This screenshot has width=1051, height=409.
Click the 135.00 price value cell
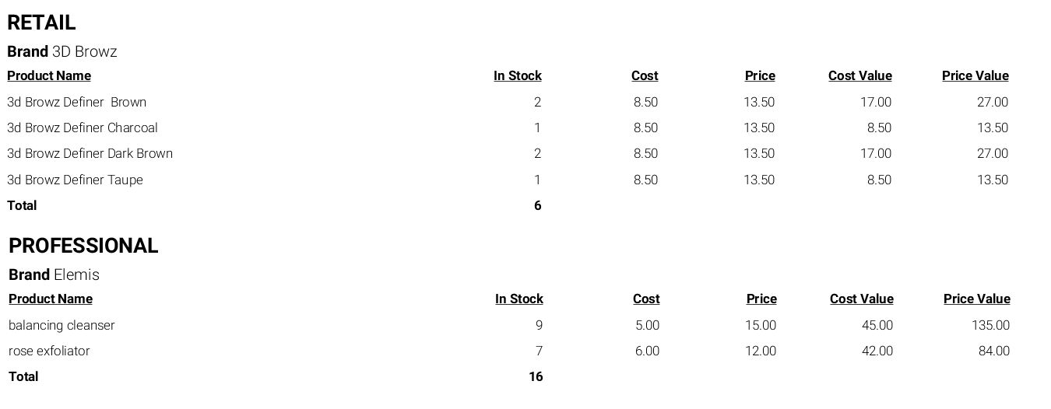[990, 325]
